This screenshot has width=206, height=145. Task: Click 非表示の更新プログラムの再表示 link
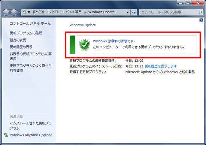point(31,56)
